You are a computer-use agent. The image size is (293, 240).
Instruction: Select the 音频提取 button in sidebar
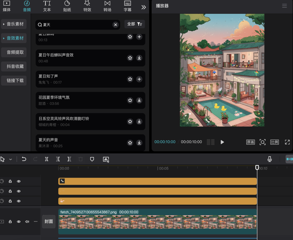pos(15,52)
